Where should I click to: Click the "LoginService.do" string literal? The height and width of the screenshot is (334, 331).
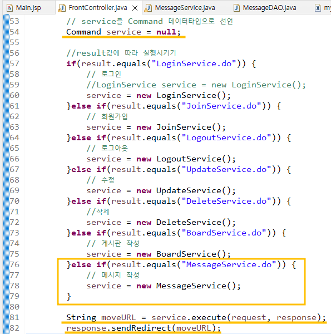194,63
